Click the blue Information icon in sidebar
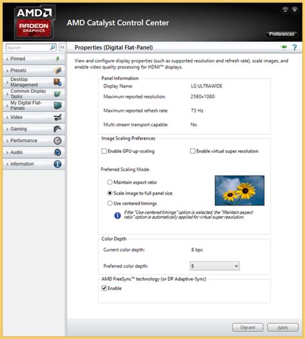This screenshot has width=305, height=339. tap(57, 164)
